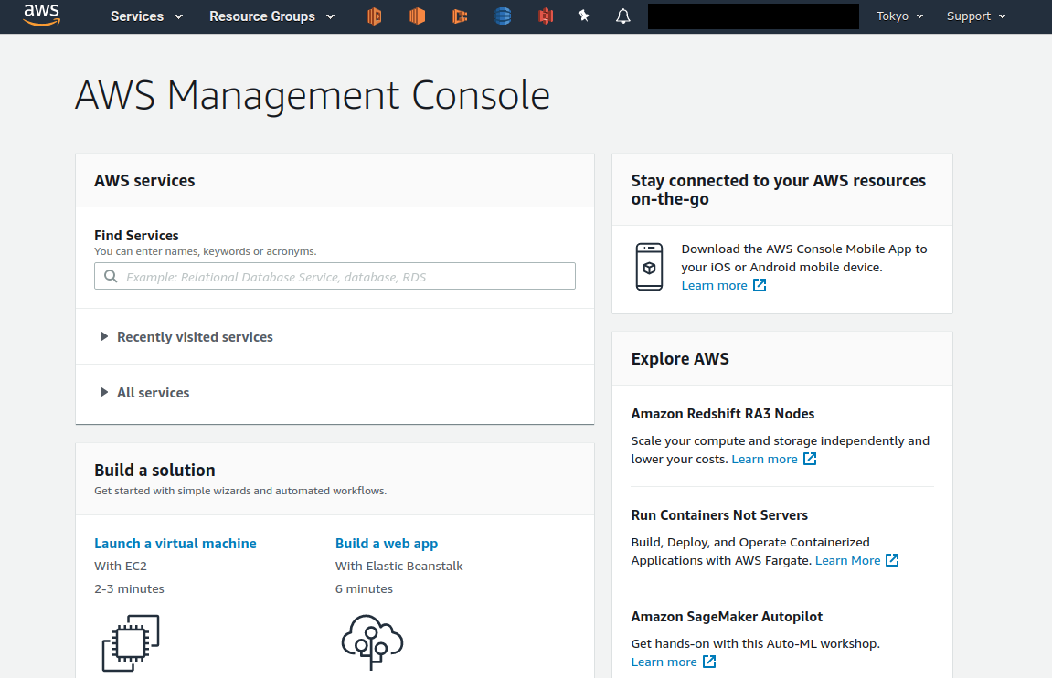Expand Recently visited services
1052x678 pixels.
[x=195, y=336]
